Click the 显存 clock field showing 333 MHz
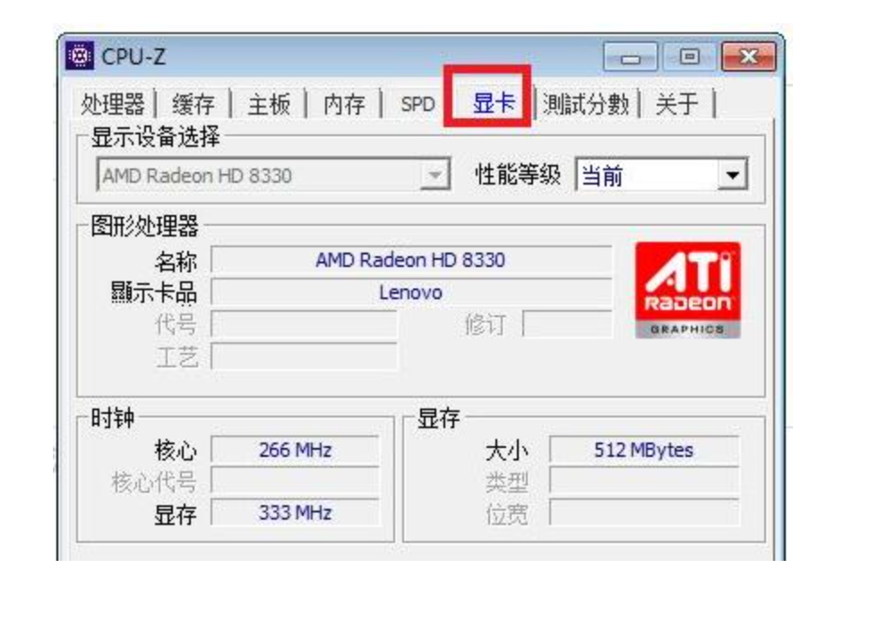The height and width of the screenshot is (628, 878). pos(295,513)
